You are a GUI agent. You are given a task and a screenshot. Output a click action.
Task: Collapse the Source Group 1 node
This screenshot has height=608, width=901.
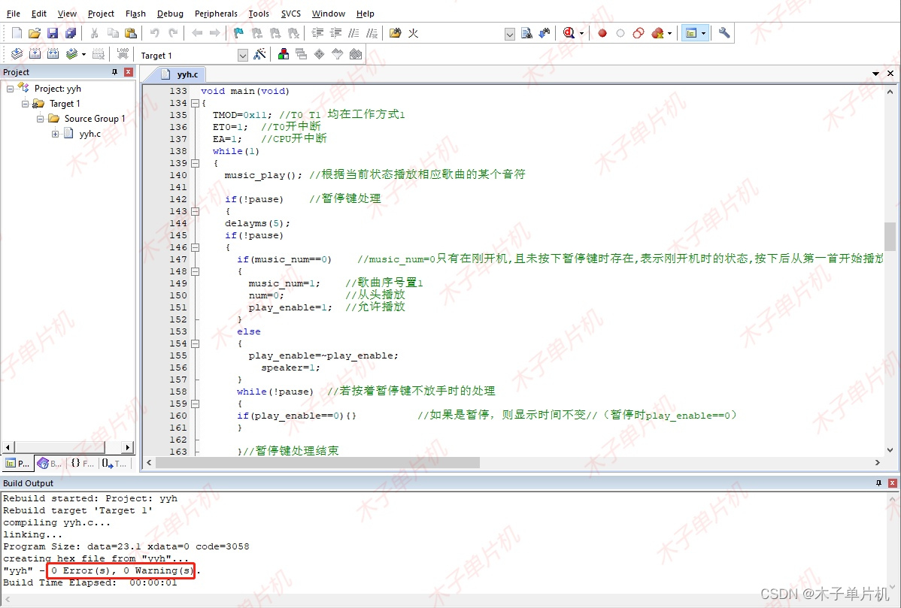tap(40, 119)
